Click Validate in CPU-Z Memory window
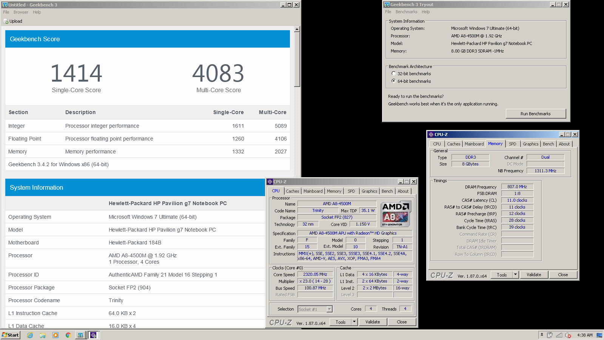Viewport: 604px width, 340px height. [x=534, y=275]
